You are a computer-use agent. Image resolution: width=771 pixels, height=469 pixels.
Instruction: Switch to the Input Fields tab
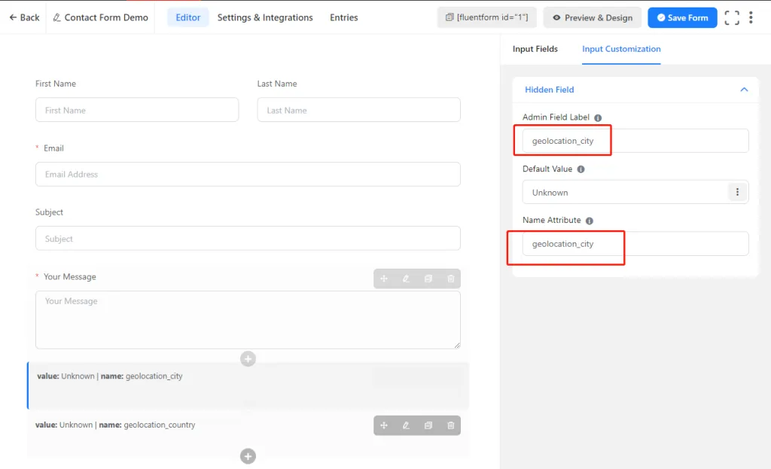[535, 49]
